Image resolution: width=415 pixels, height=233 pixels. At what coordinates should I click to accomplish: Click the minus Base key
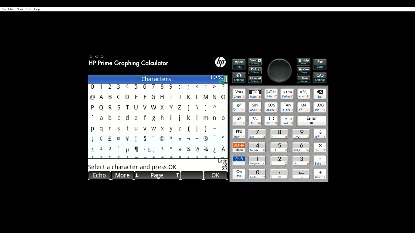click(x=320, y=161)
